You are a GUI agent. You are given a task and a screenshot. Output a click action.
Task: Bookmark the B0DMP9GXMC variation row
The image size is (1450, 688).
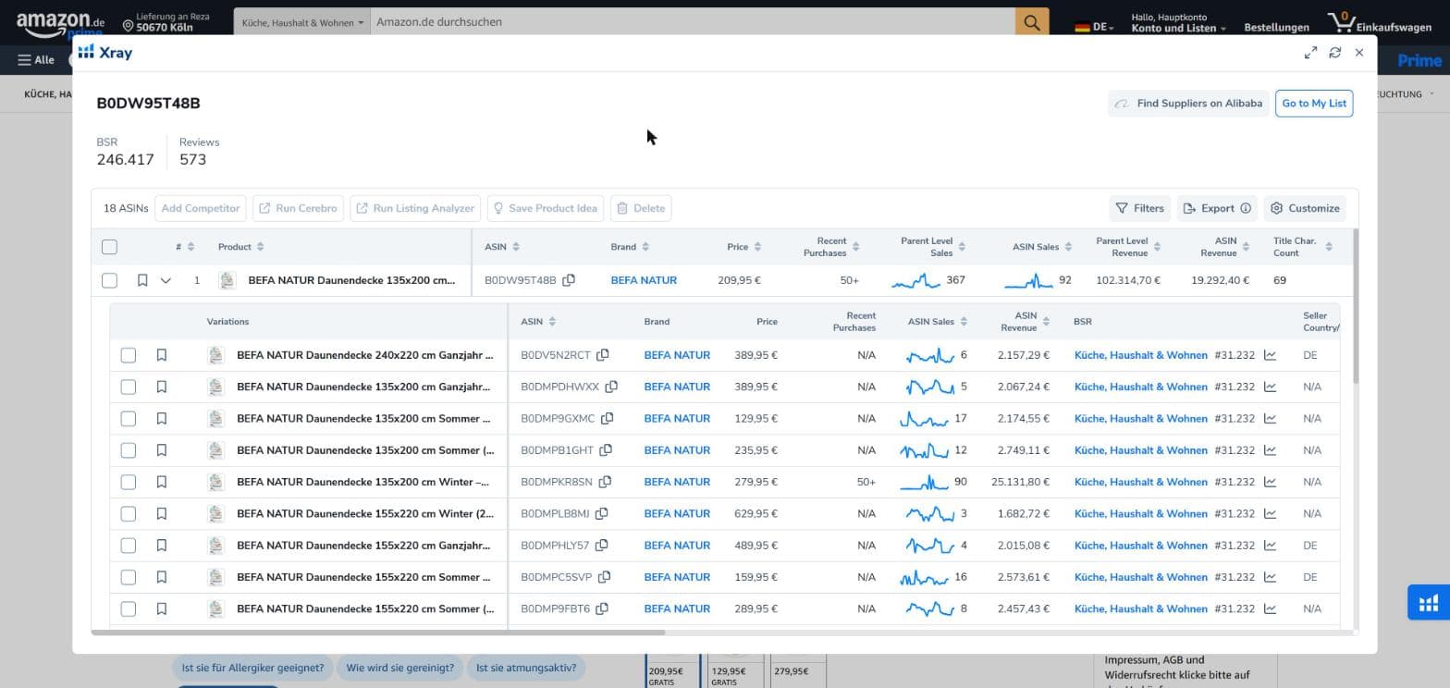(x=161, y=419)
